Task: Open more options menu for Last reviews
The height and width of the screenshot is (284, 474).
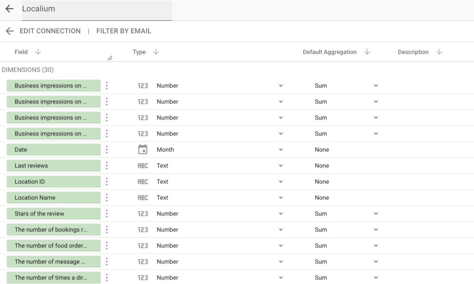Action: 107,166
